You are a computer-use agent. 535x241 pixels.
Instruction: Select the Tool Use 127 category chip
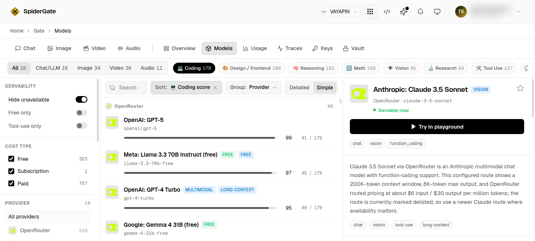[494, 68]
